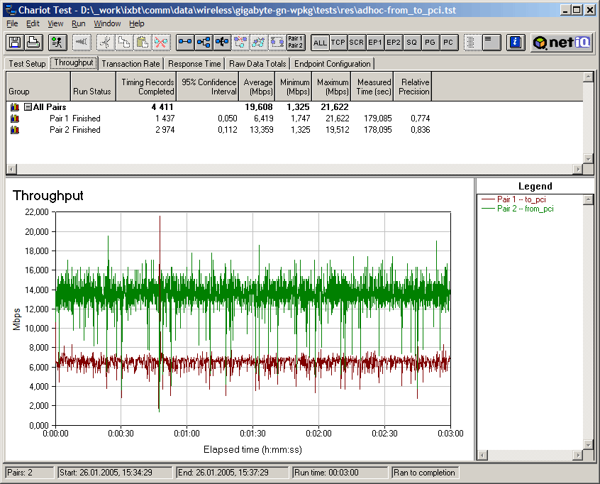Screen dimensions: 600x484
Task: Toggle the ALL filter button
Action: coord(320,43)
